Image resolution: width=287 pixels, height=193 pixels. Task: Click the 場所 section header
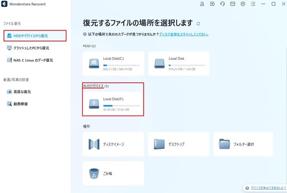tap(87, 126)
